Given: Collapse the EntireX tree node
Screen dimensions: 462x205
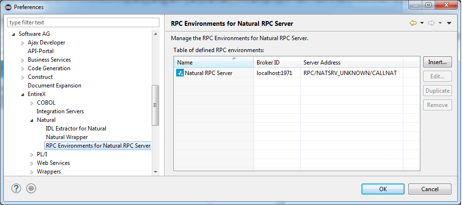Looking at the screenshot, I should point(23,95).
